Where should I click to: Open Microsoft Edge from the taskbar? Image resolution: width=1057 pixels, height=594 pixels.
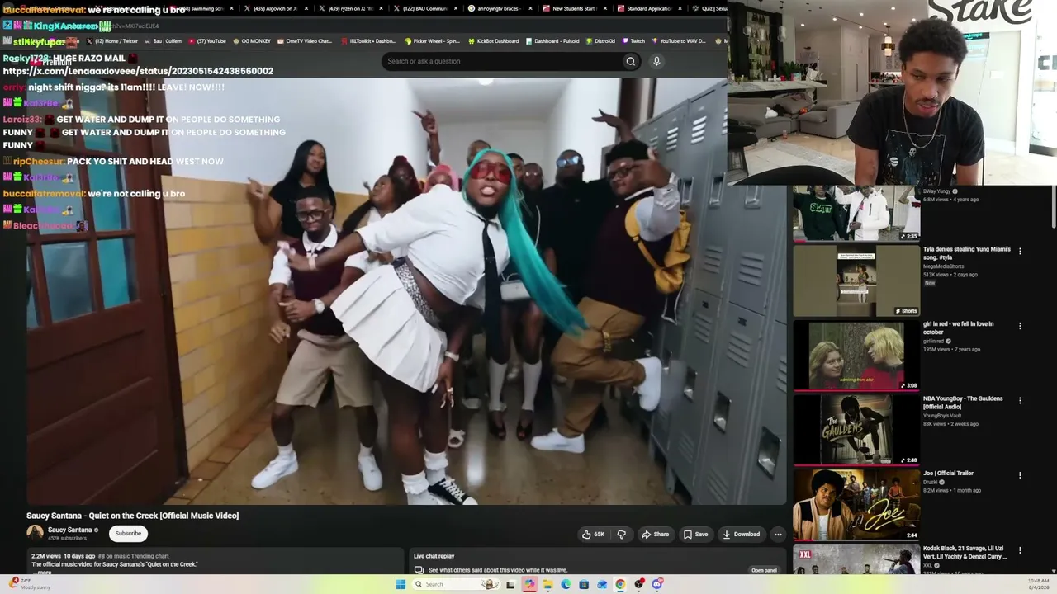566,584
